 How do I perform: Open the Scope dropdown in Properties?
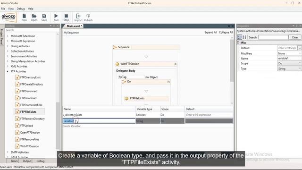[x=300, y=63]
